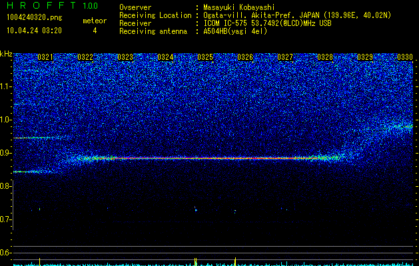Click the 0323 time marker
Image resolution: width=419 pixels, height=266 pixels.
125,57
